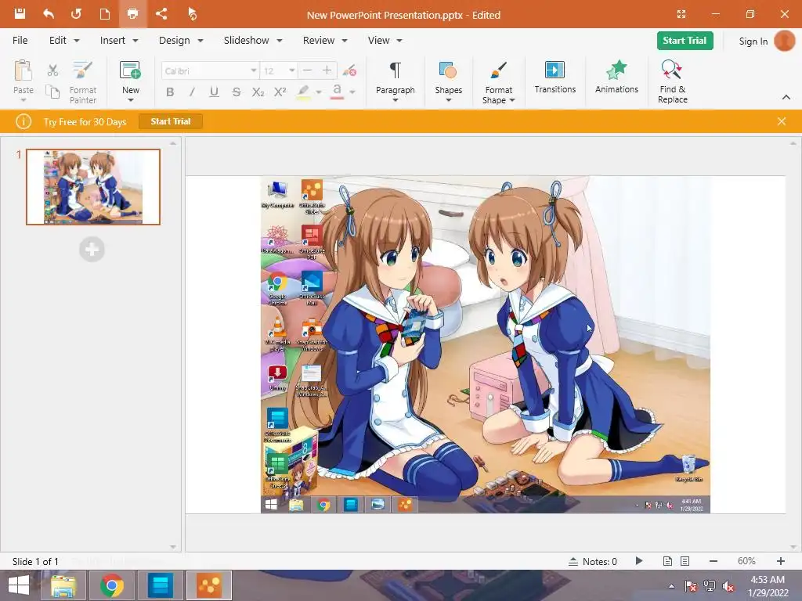Toggle subscript formatting
Screen dimensions: 802x601
[258, 92]
